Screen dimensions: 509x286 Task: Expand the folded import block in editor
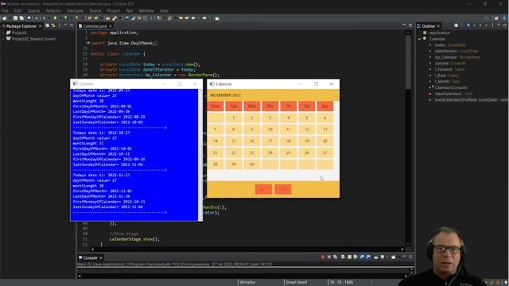pyautogui.click(x=88, y=43)
